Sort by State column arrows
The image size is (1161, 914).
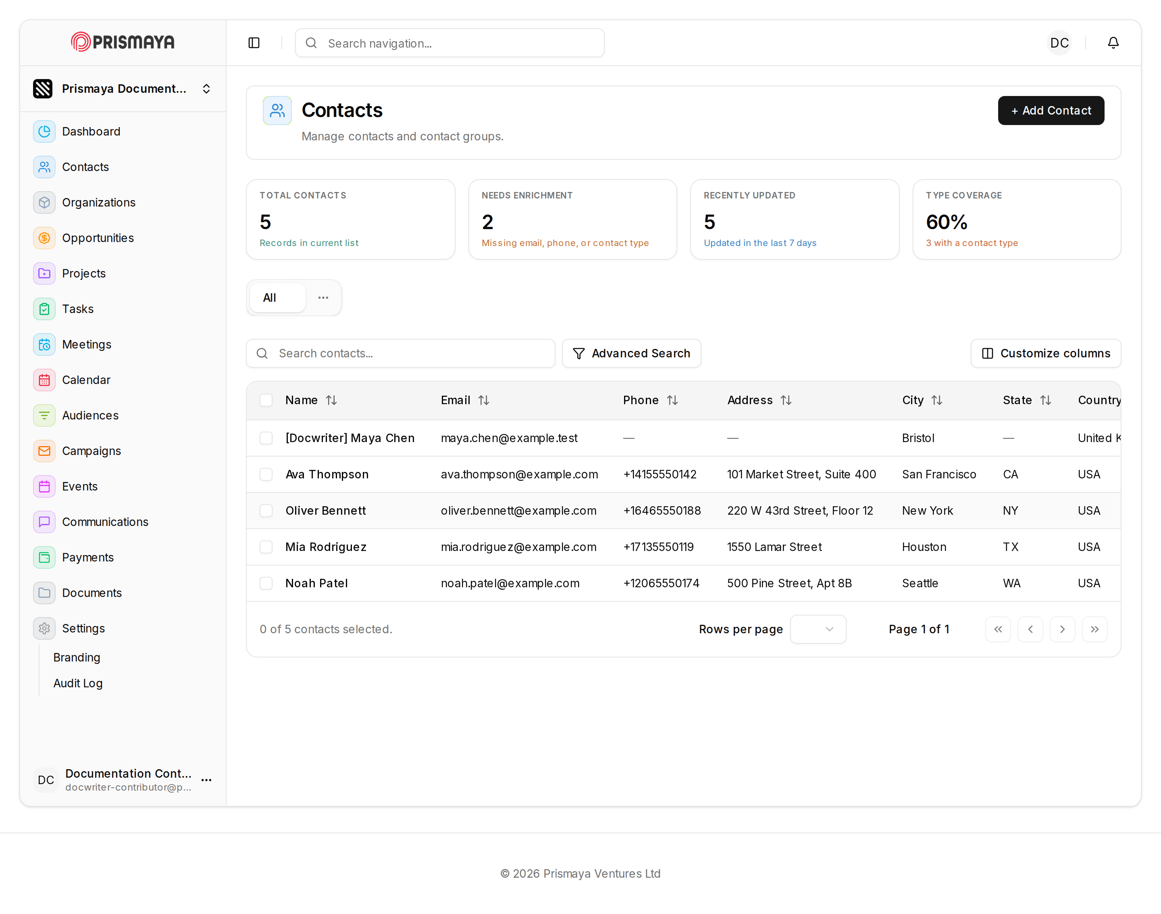click(1046, 400)
